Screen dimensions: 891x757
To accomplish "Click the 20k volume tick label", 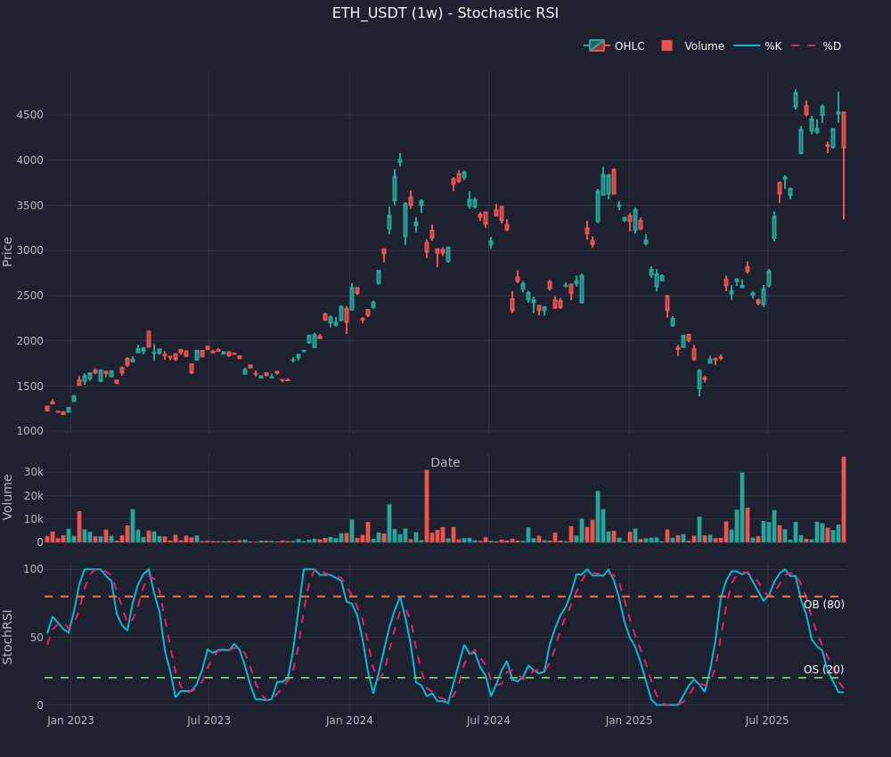I will 34,496.
